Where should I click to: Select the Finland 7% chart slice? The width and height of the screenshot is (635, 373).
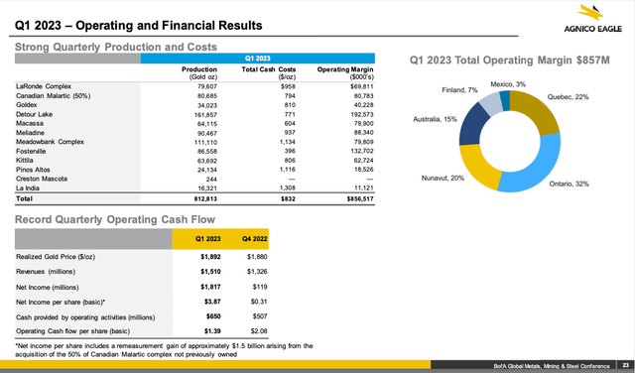[489, 103]
